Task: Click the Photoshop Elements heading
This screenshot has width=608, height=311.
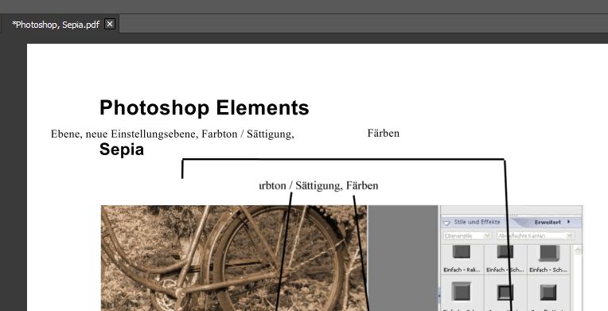Action: point(205,107)
